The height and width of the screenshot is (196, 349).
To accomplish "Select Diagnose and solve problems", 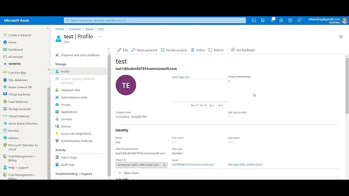I will tap(80, 55).
